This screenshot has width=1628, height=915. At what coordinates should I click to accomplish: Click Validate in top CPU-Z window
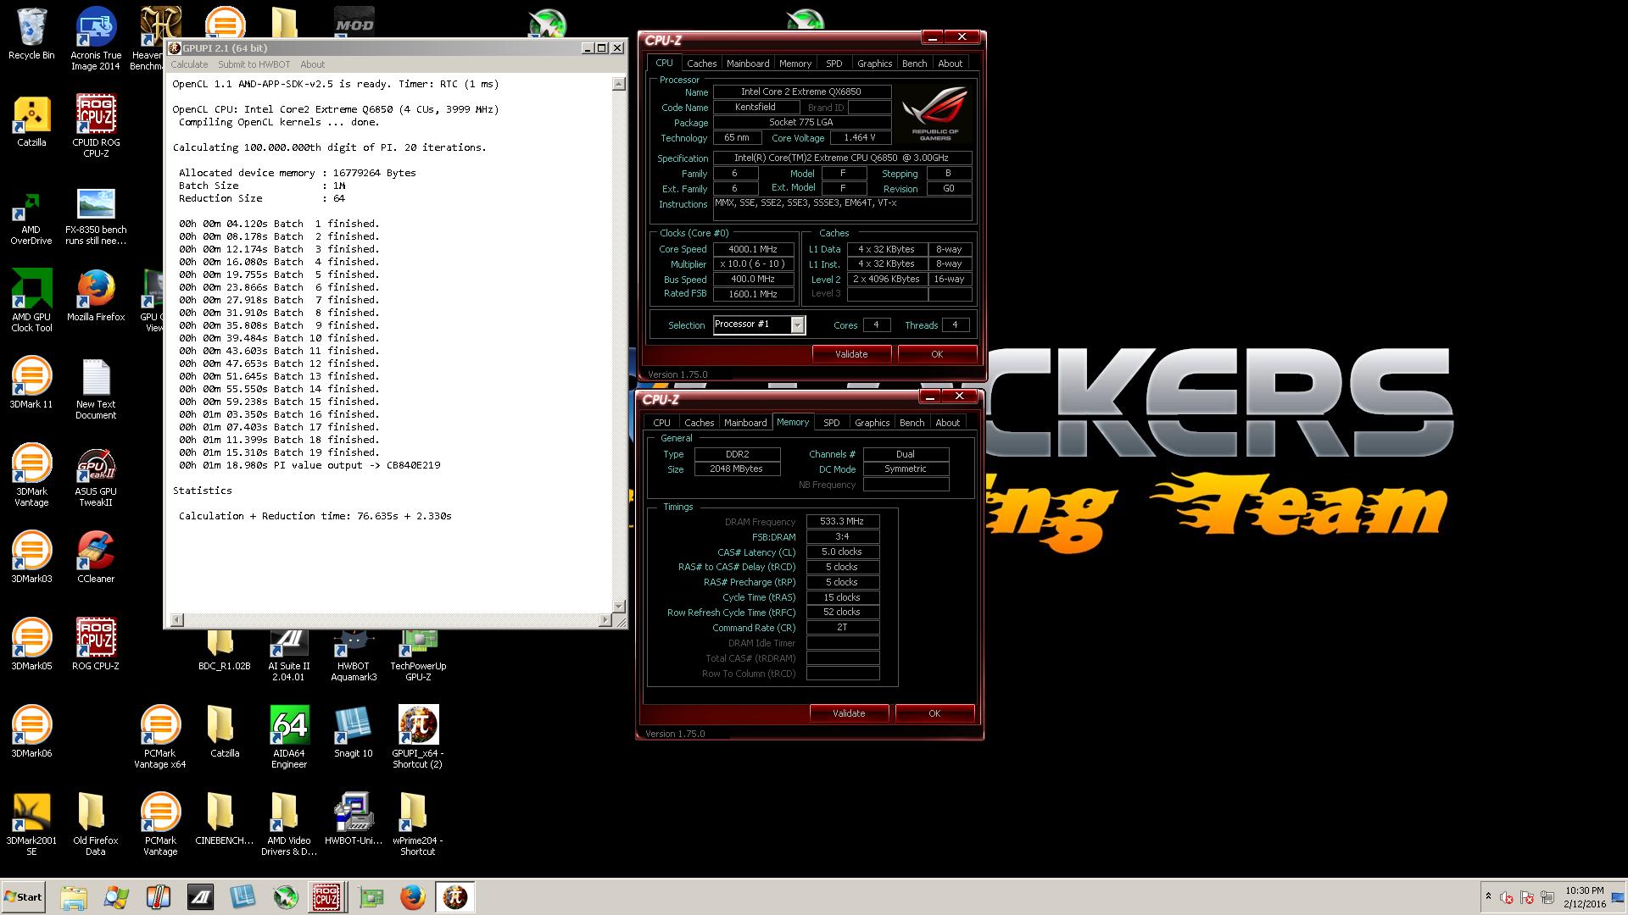(x=851, y=354)
